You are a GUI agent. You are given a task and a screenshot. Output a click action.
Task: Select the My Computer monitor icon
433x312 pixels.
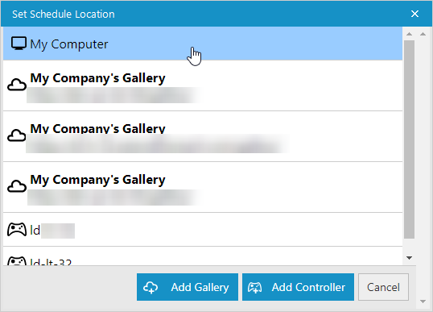click(x=19, y=44)
